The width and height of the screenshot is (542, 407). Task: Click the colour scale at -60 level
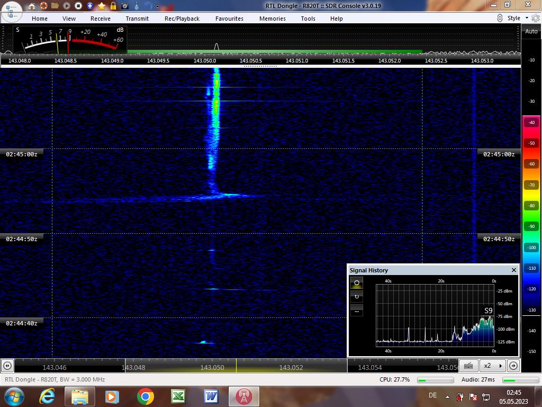tap(531, 164)
